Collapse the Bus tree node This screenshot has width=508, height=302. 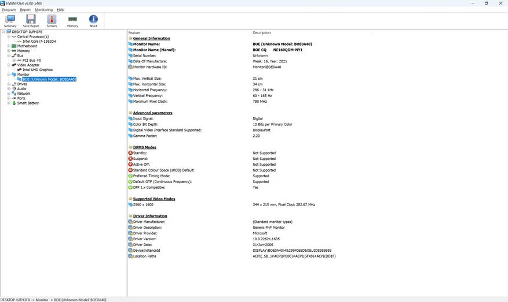[9, 55]
